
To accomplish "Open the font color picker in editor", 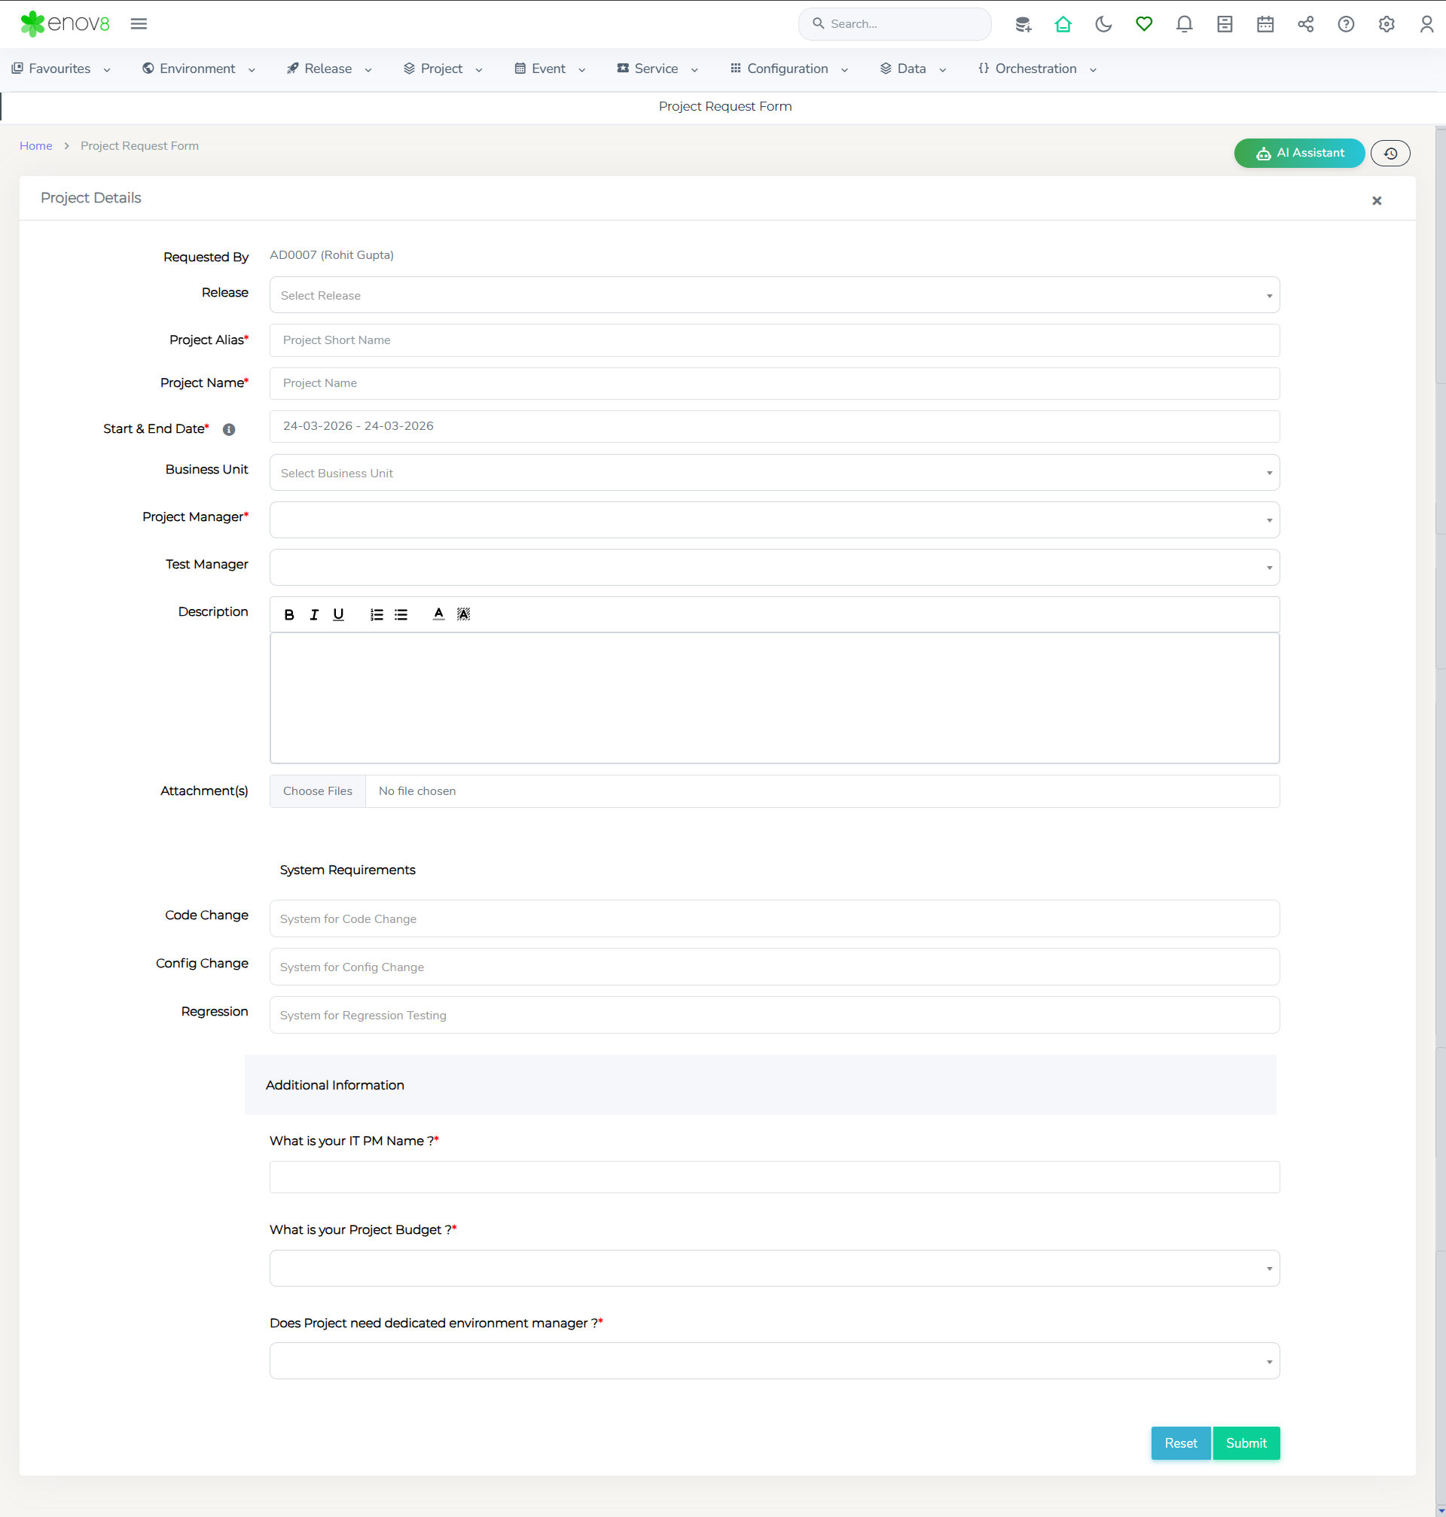I will (438, 615).
